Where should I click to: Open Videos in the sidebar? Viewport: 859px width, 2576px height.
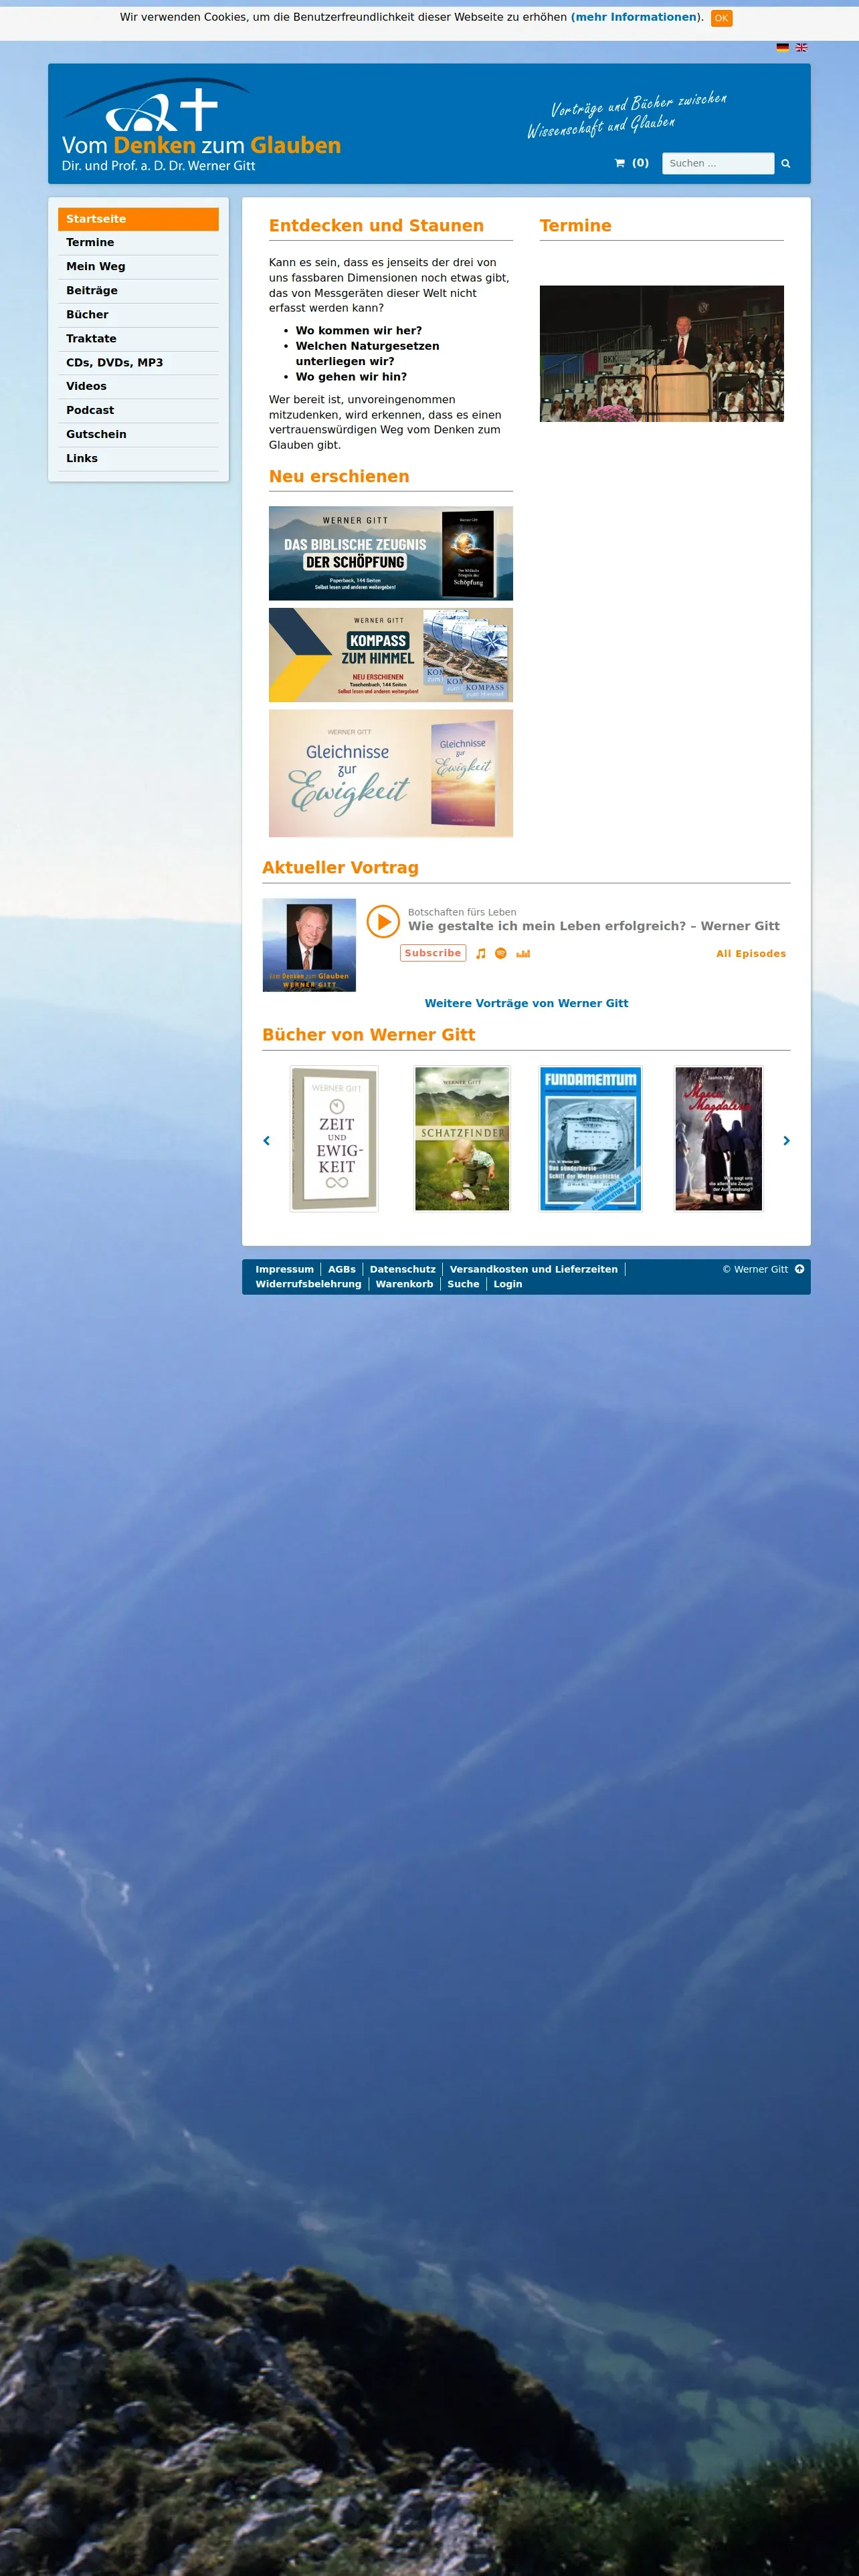click(138, 386)
